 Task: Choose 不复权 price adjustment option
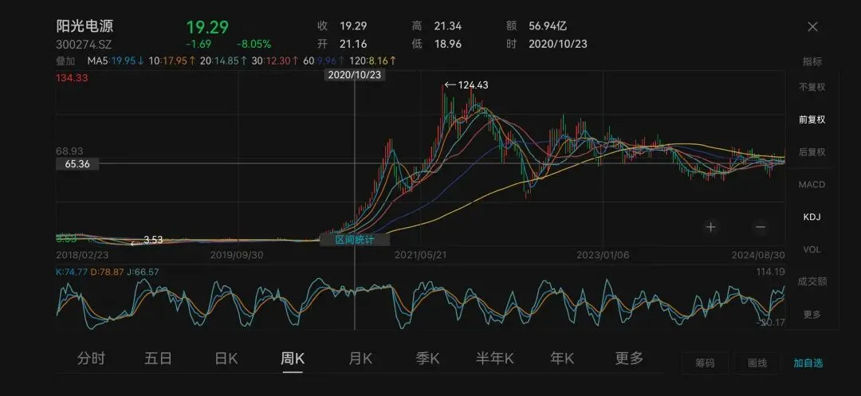pyautogui.click(x=812, y=87)
